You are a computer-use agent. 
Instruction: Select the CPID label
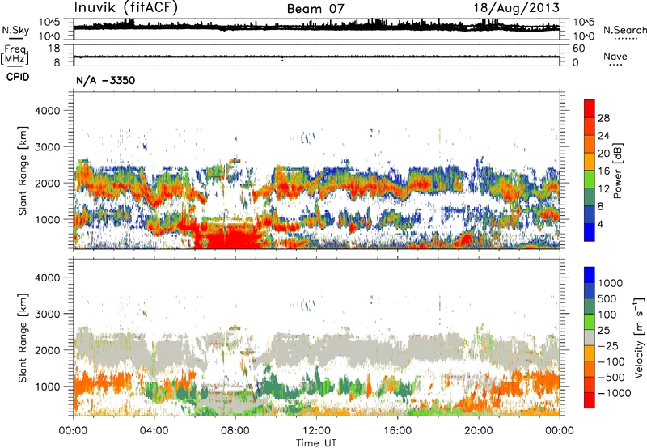pos(18,77)
